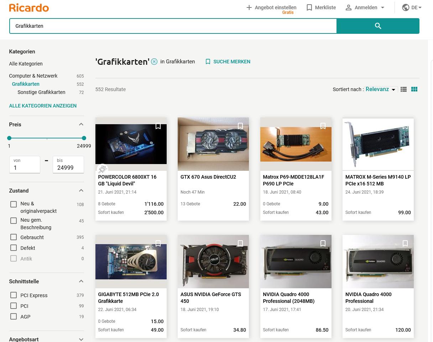This screenshot has width=433, height=342.
Task: Click the plus icon for Angebot einstellen
Action: click(x=249, y=7)
